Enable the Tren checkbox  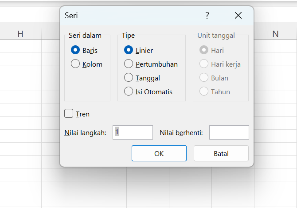coord(69,114)
